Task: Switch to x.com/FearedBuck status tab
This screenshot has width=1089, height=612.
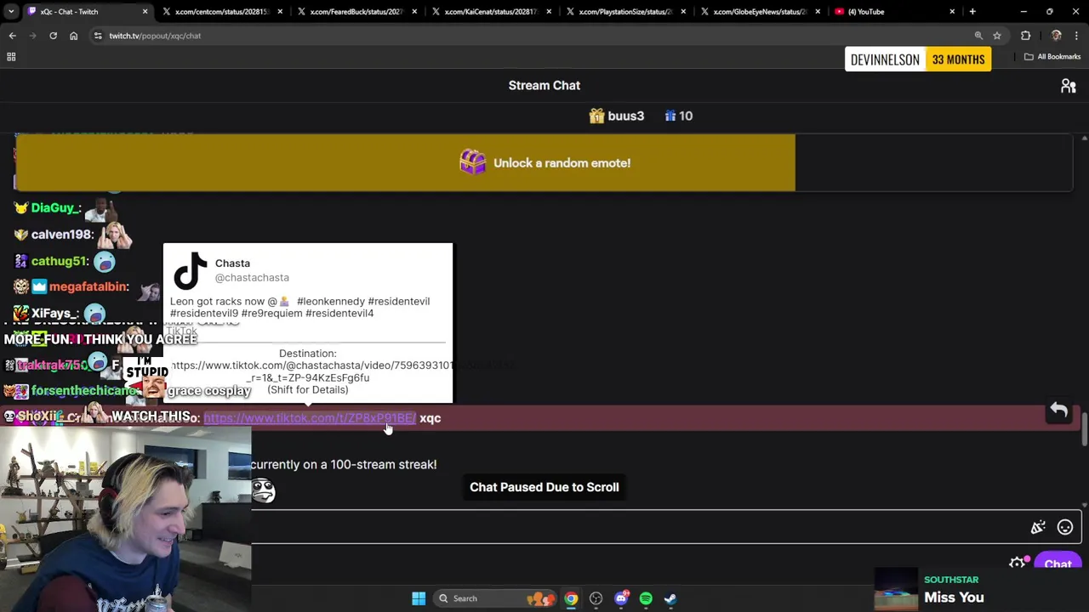Action: (x=356, y=12)
